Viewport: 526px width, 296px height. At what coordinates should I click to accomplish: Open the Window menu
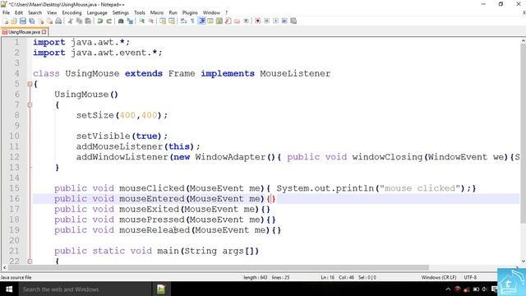click(211, 12)
